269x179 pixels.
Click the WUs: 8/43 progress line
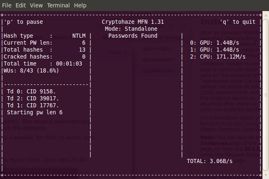point(31,70)
